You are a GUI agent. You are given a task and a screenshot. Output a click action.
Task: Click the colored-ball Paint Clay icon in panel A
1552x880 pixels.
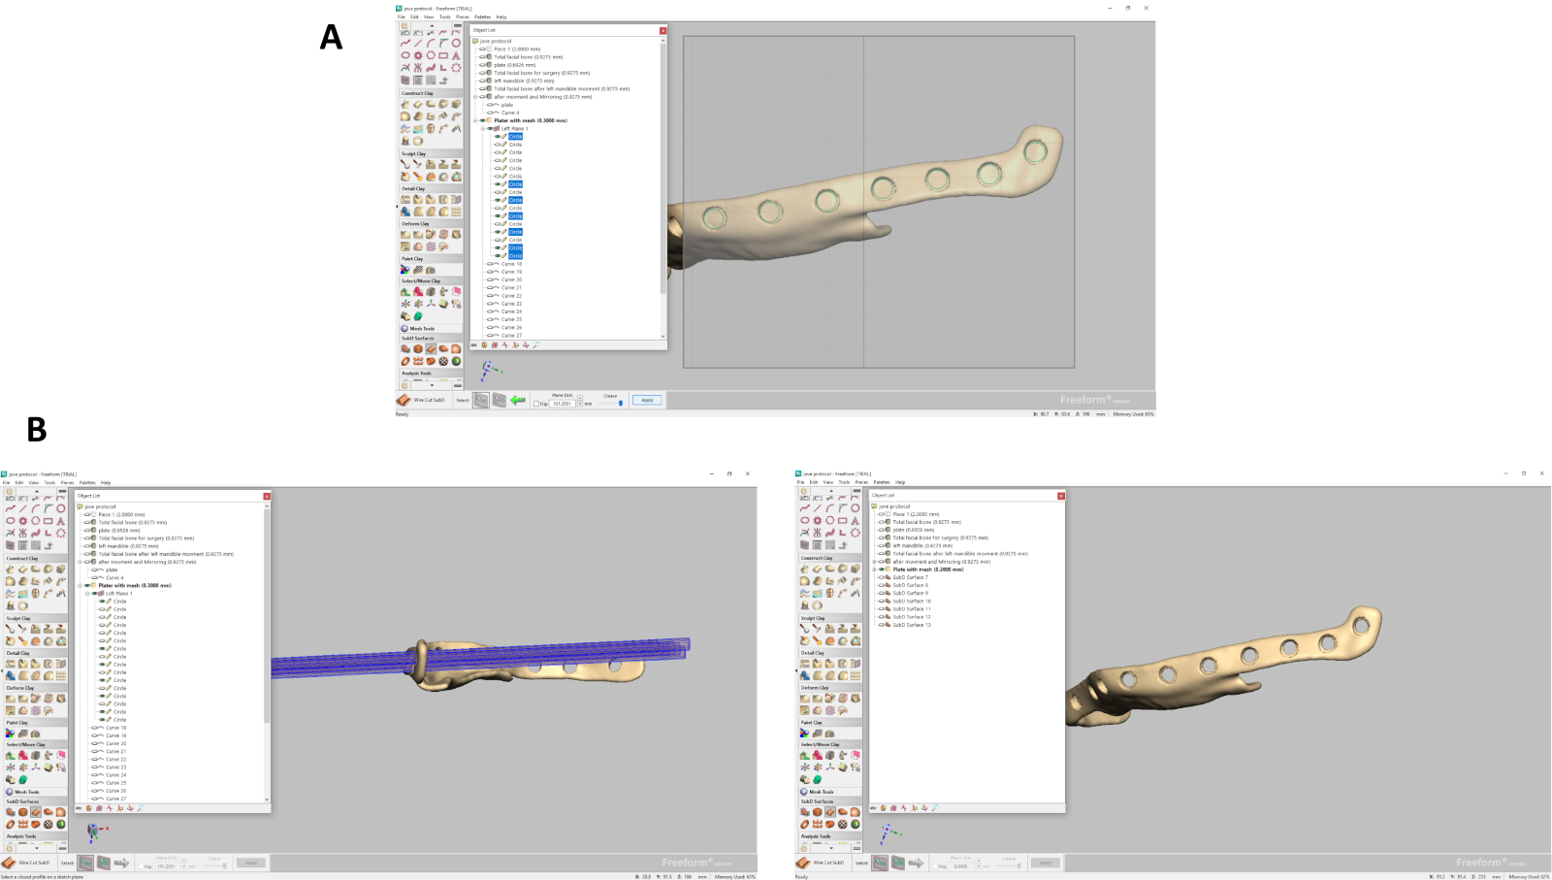pos(405,270)
